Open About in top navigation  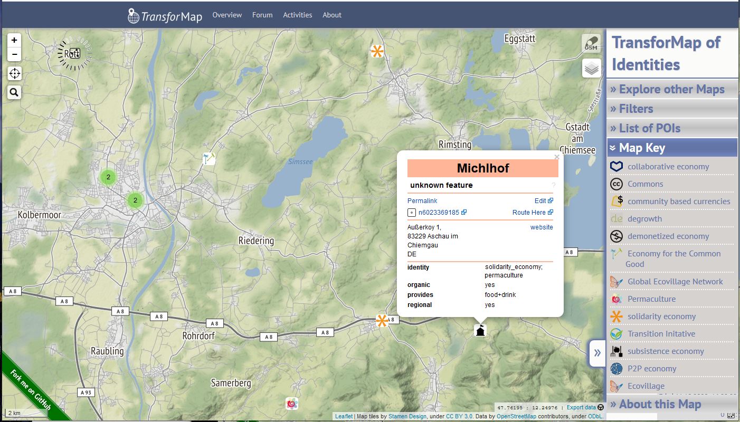(x=332, y=15)
